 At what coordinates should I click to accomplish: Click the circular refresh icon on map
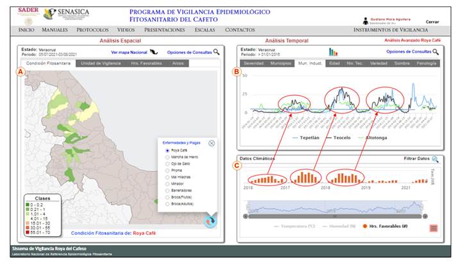(x=209, y=222)
